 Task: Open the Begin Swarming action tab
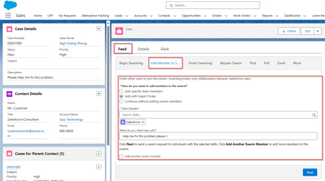click(131, 63)
